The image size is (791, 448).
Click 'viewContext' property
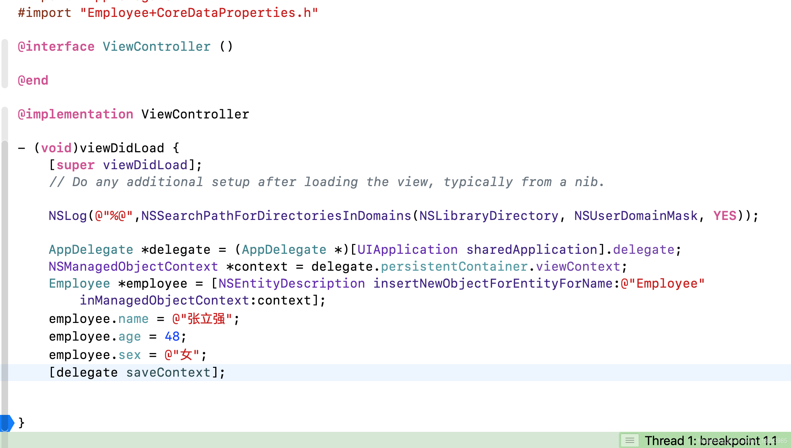tap(578, 267)
